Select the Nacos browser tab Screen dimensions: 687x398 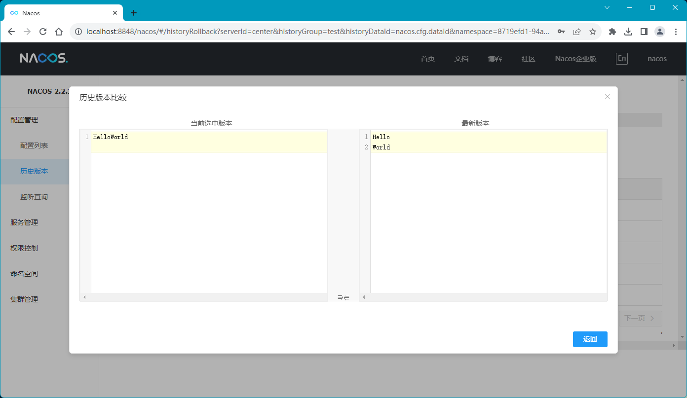pyautogui.click(x=63, y=13)
